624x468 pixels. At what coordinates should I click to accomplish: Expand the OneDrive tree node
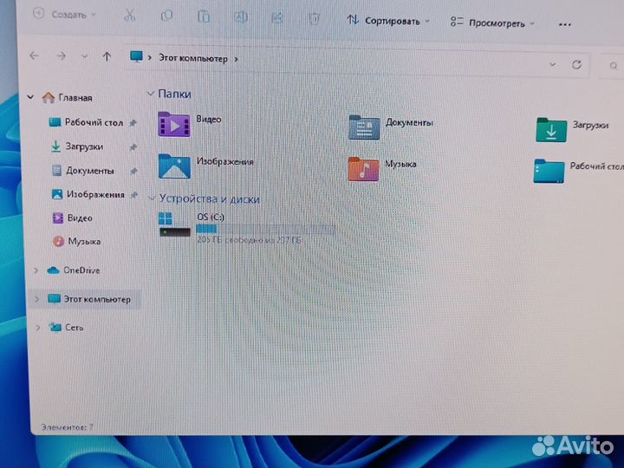pos(36,270)
